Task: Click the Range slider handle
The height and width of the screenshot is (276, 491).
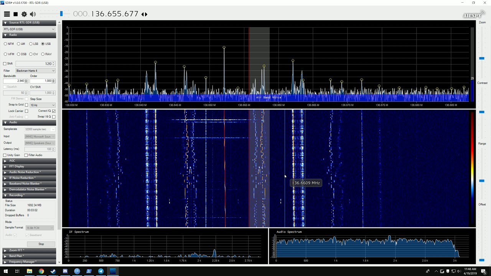Action: (x=482, y=181)
